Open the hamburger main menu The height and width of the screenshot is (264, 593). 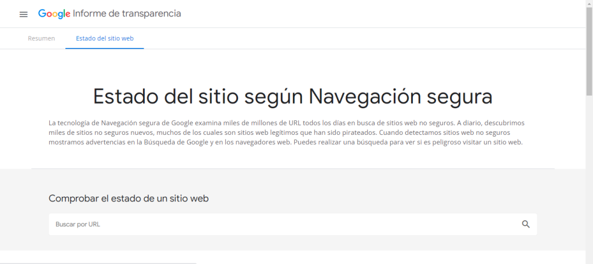pyautogui.click(x=24, y=14)
